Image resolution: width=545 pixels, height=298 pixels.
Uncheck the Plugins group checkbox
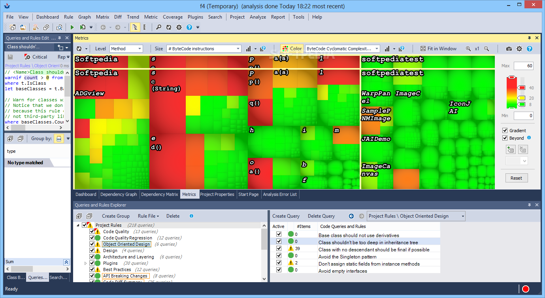pyautogui.click(x=92, y=263)
